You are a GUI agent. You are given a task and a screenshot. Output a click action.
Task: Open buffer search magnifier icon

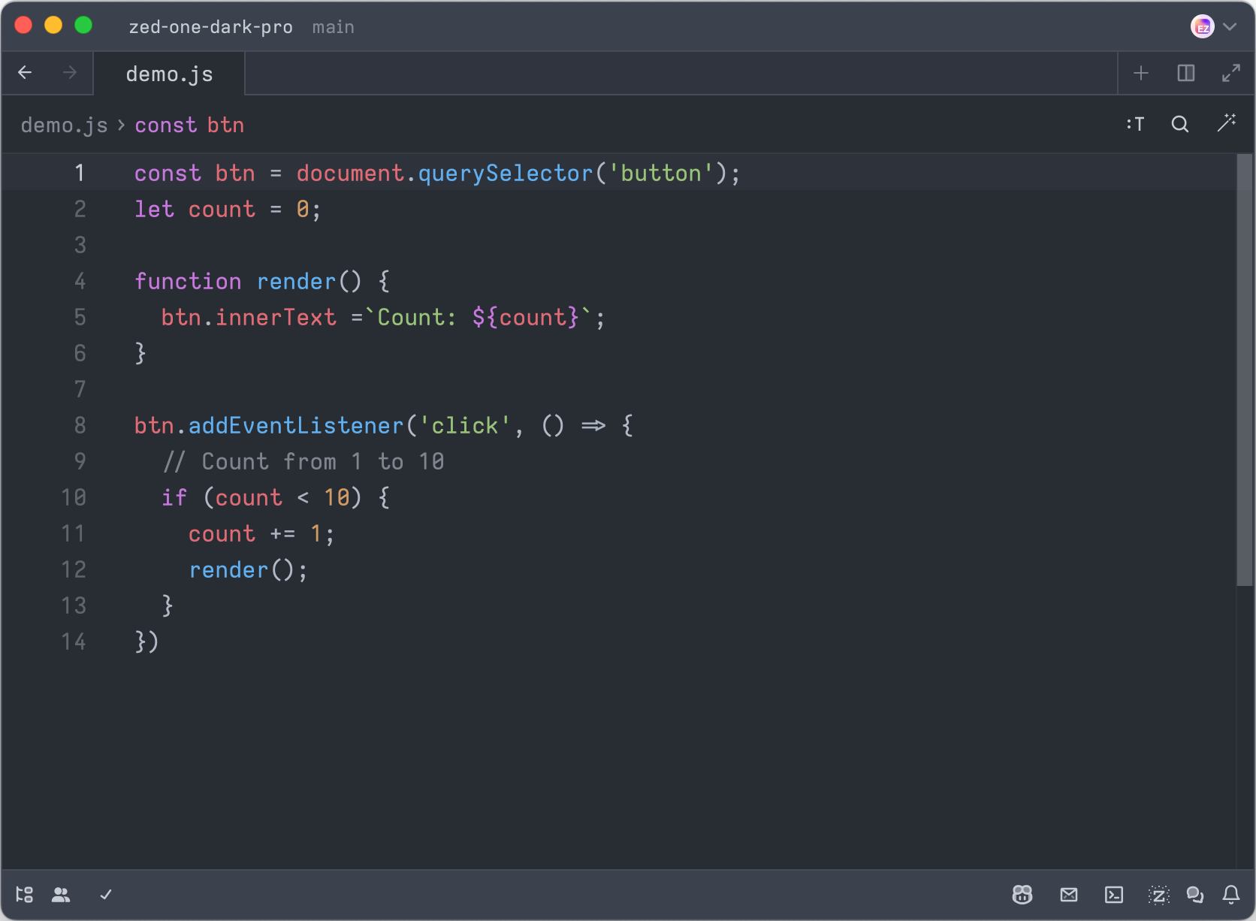pyautogui.click(x=1180, y=124)
